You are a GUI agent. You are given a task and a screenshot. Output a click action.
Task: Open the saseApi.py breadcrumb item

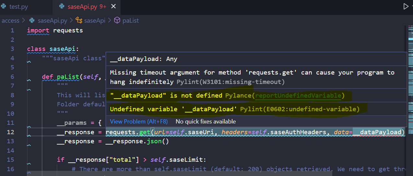point(53,20)
